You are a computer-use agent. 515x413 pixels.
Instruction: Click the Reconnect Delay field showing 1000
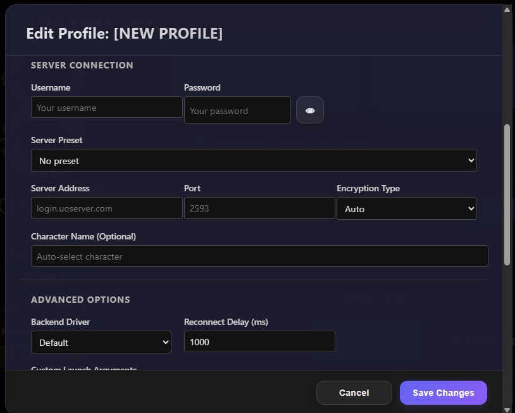point(259,341)
